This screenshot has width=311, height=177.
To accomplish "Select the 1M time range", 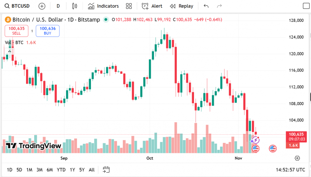I will point(30,170).
